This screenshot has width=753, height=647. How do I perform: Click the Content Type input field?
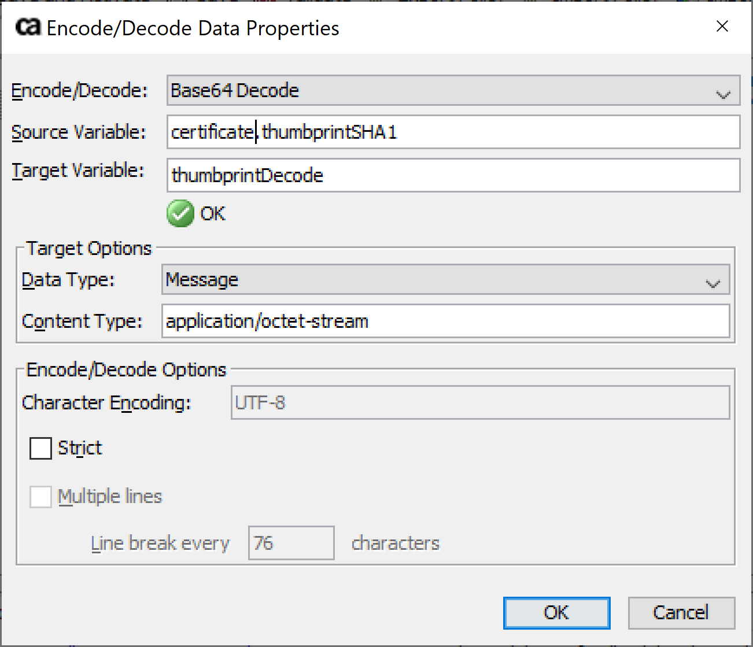click(x=445, y=321)
